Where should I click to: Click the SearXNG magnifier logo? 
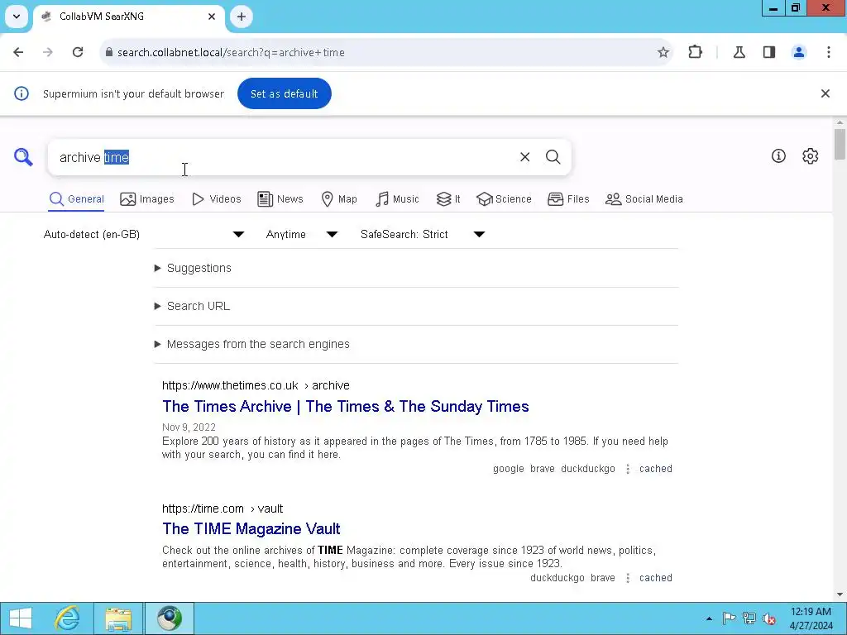click(x=23, y=157)
